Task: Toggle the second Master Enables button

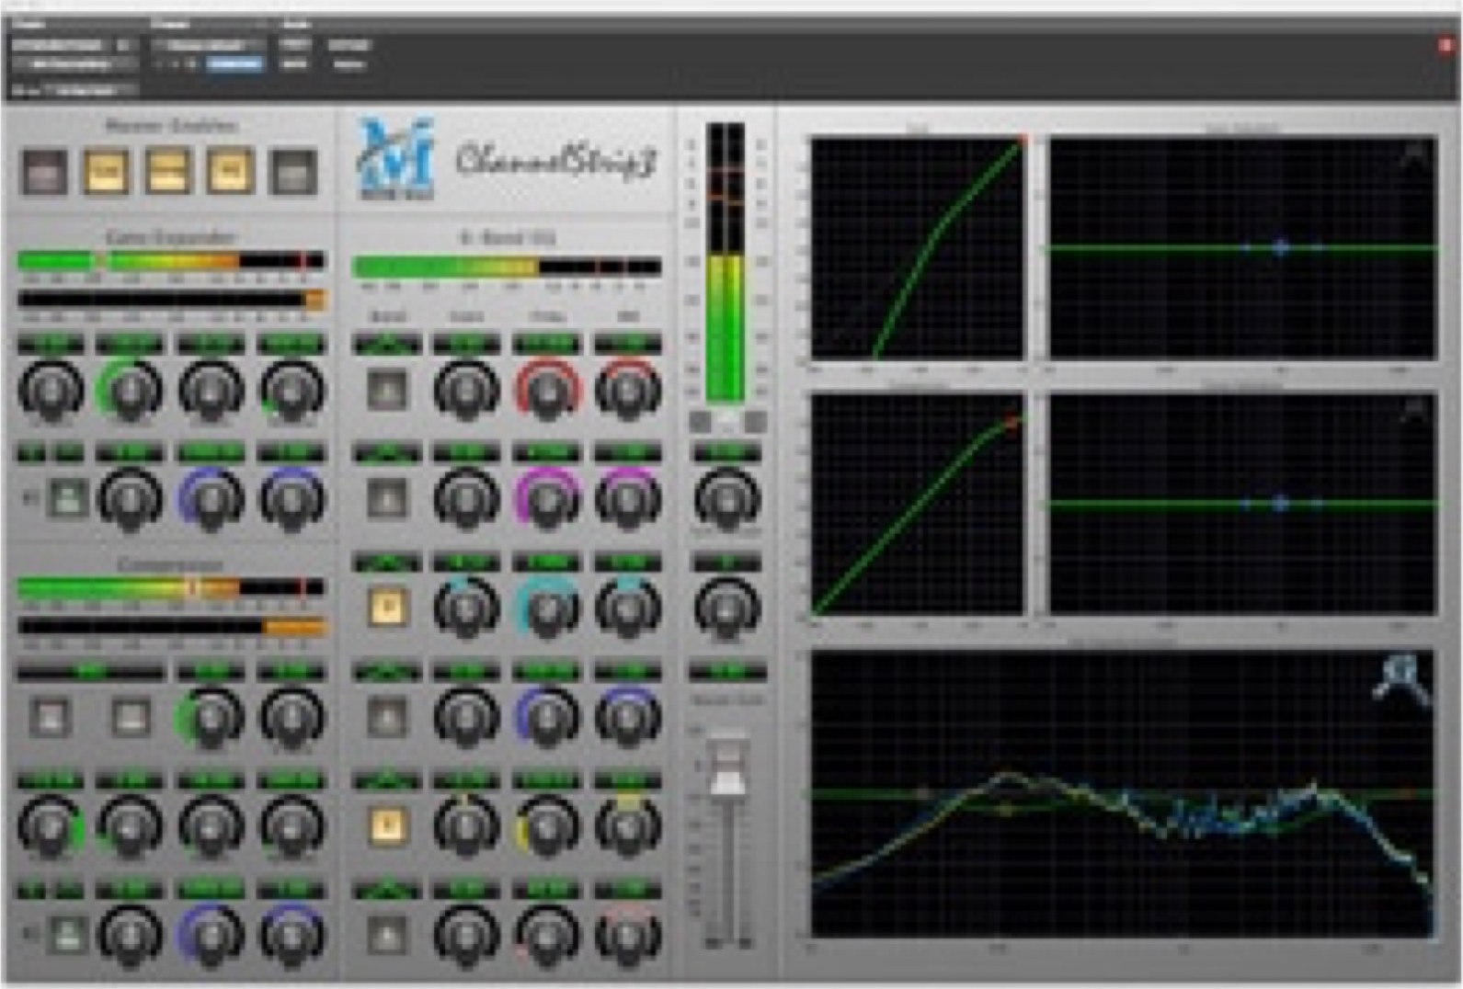Action: 107,172
